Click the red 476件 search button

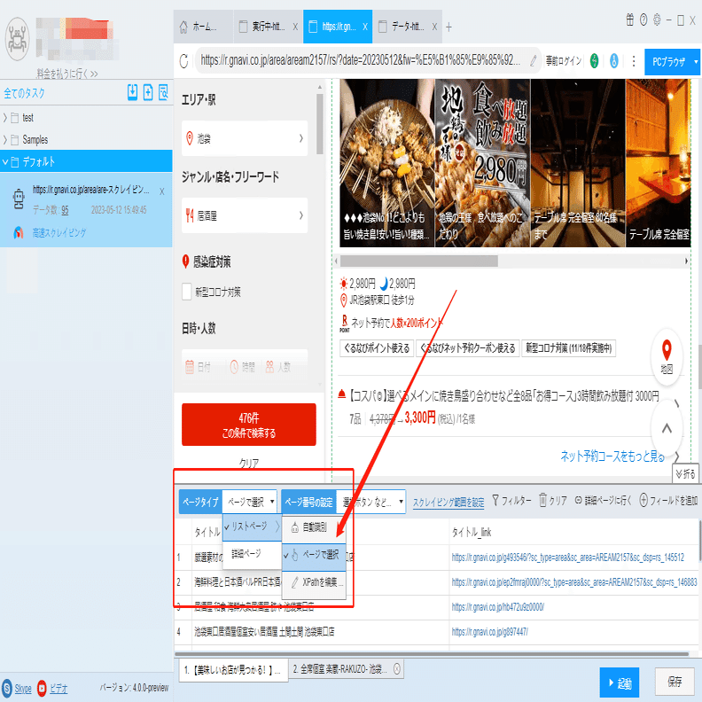tap(248, 425)
